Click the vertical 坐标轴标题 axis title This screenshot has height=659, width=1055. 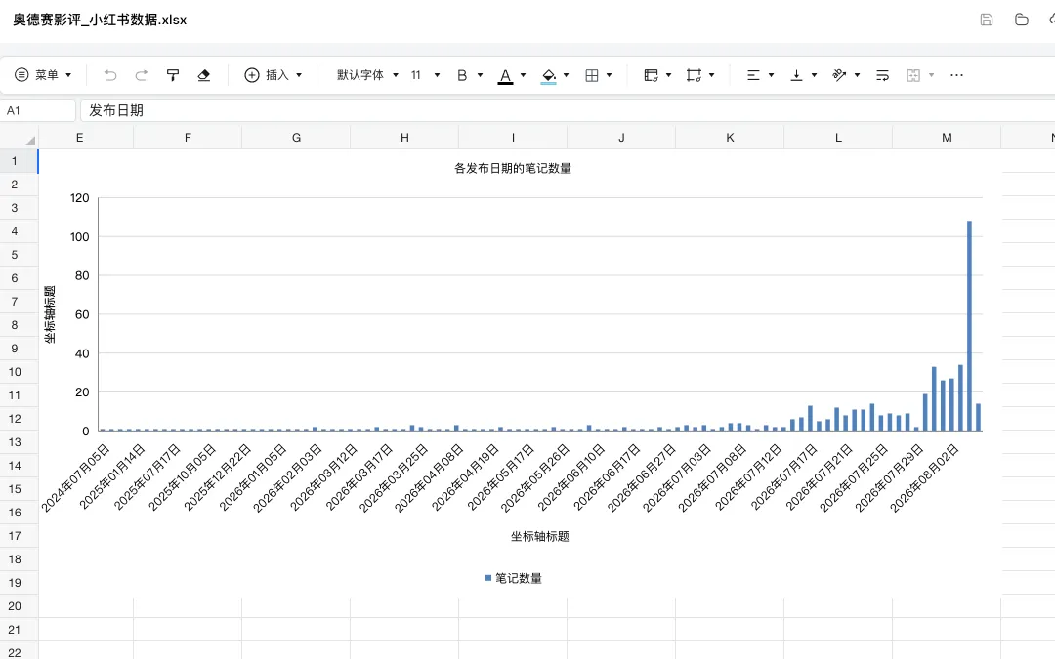tap(50, 314)
